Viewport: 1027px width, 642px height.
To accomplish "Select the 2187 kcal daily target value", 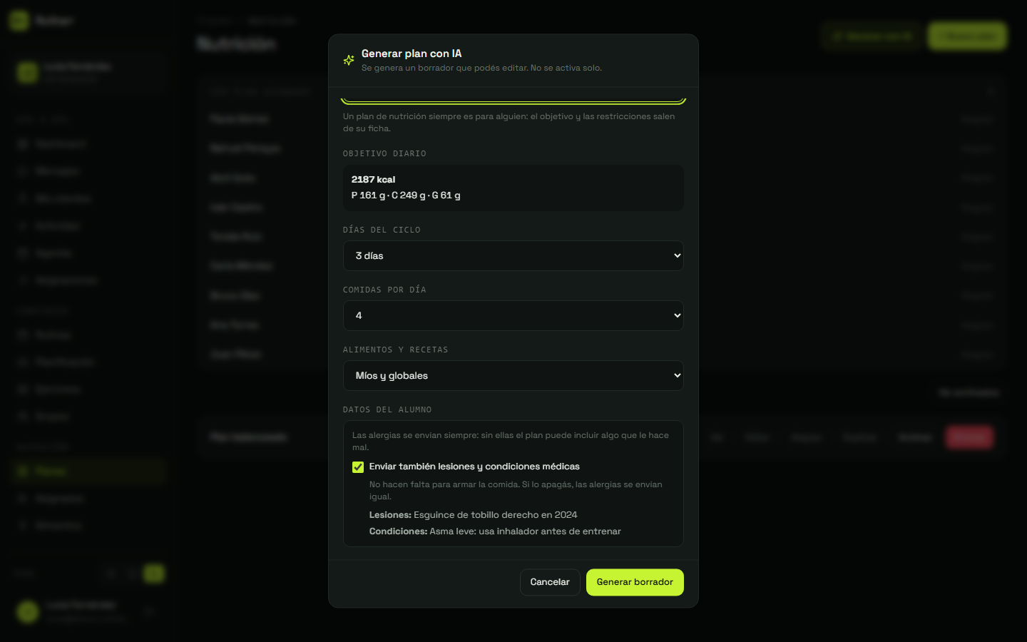I will pyautogui.click(x=373, y=179).
